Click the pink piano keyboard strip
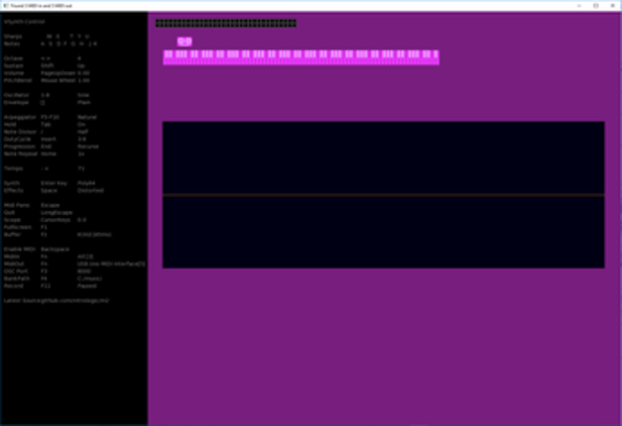 pos(301,56)
